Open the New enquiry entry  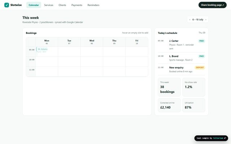click(x=181, y=69)
